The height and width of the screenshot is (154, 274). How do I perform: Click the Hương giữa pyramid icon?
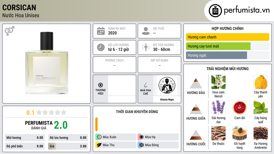click(x=196, y=109)
